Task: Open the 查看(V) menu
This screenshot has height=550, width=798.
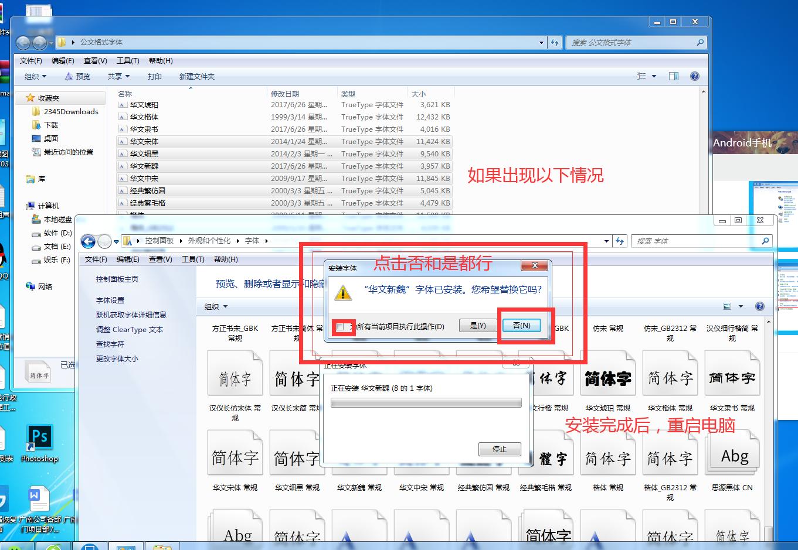Action: 96,60
